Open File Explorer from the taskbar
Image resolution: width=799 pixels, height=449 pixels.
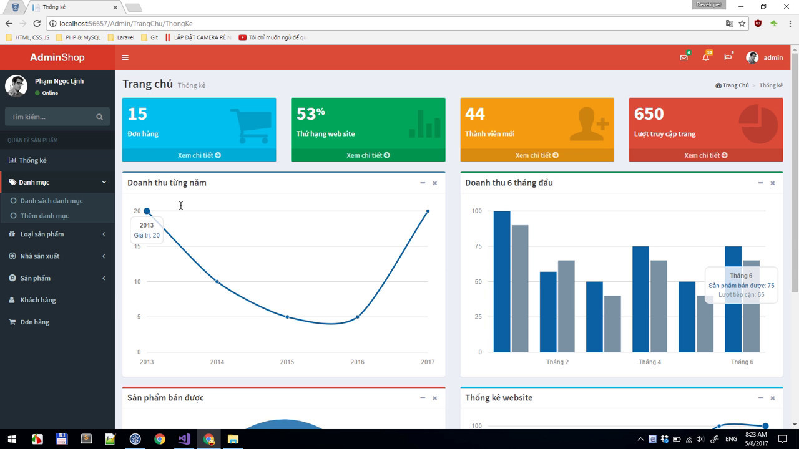pyautogui.click(x=233, y=439)
